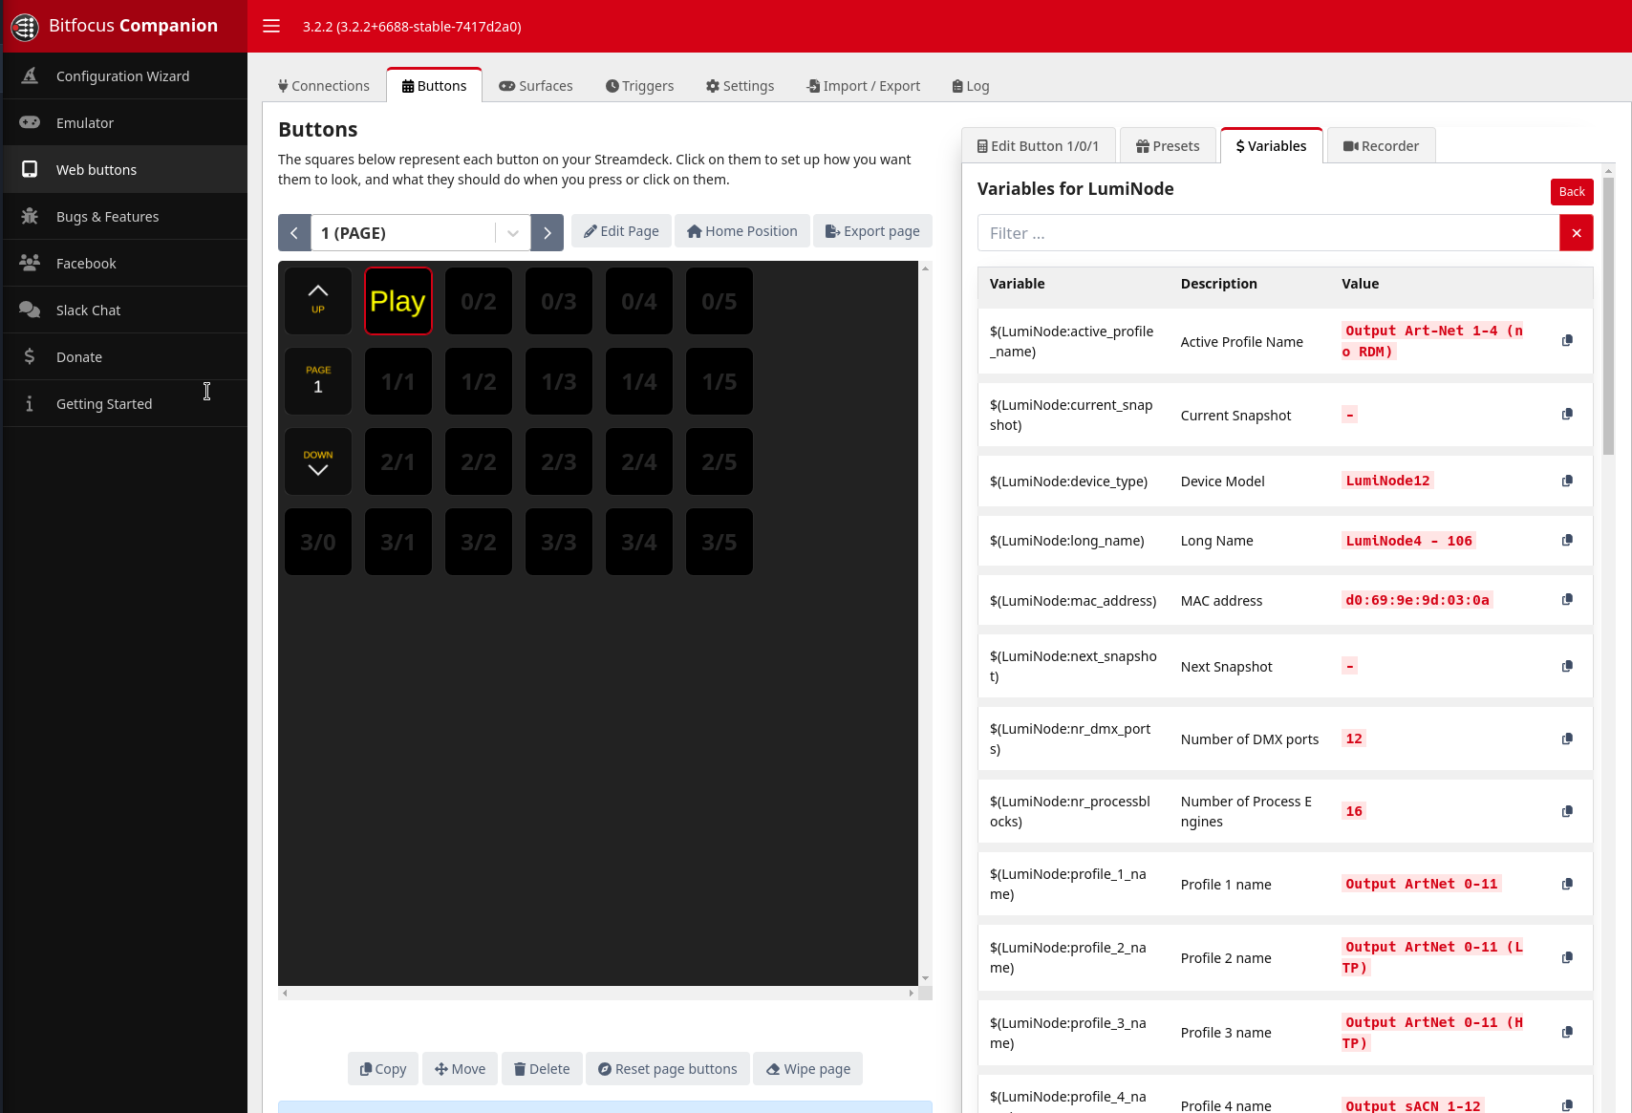Screen dimensions: 1632x1113
Task: Open Emulator from sidebar
Action: point(85,123)
